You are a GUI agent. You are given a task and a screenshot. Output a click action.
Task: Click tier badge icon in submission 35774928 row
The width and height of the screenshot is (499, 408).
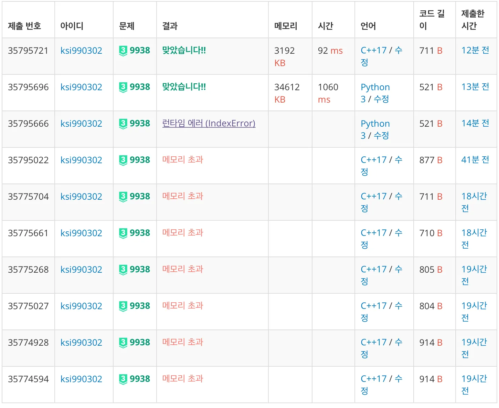point(123,343)
